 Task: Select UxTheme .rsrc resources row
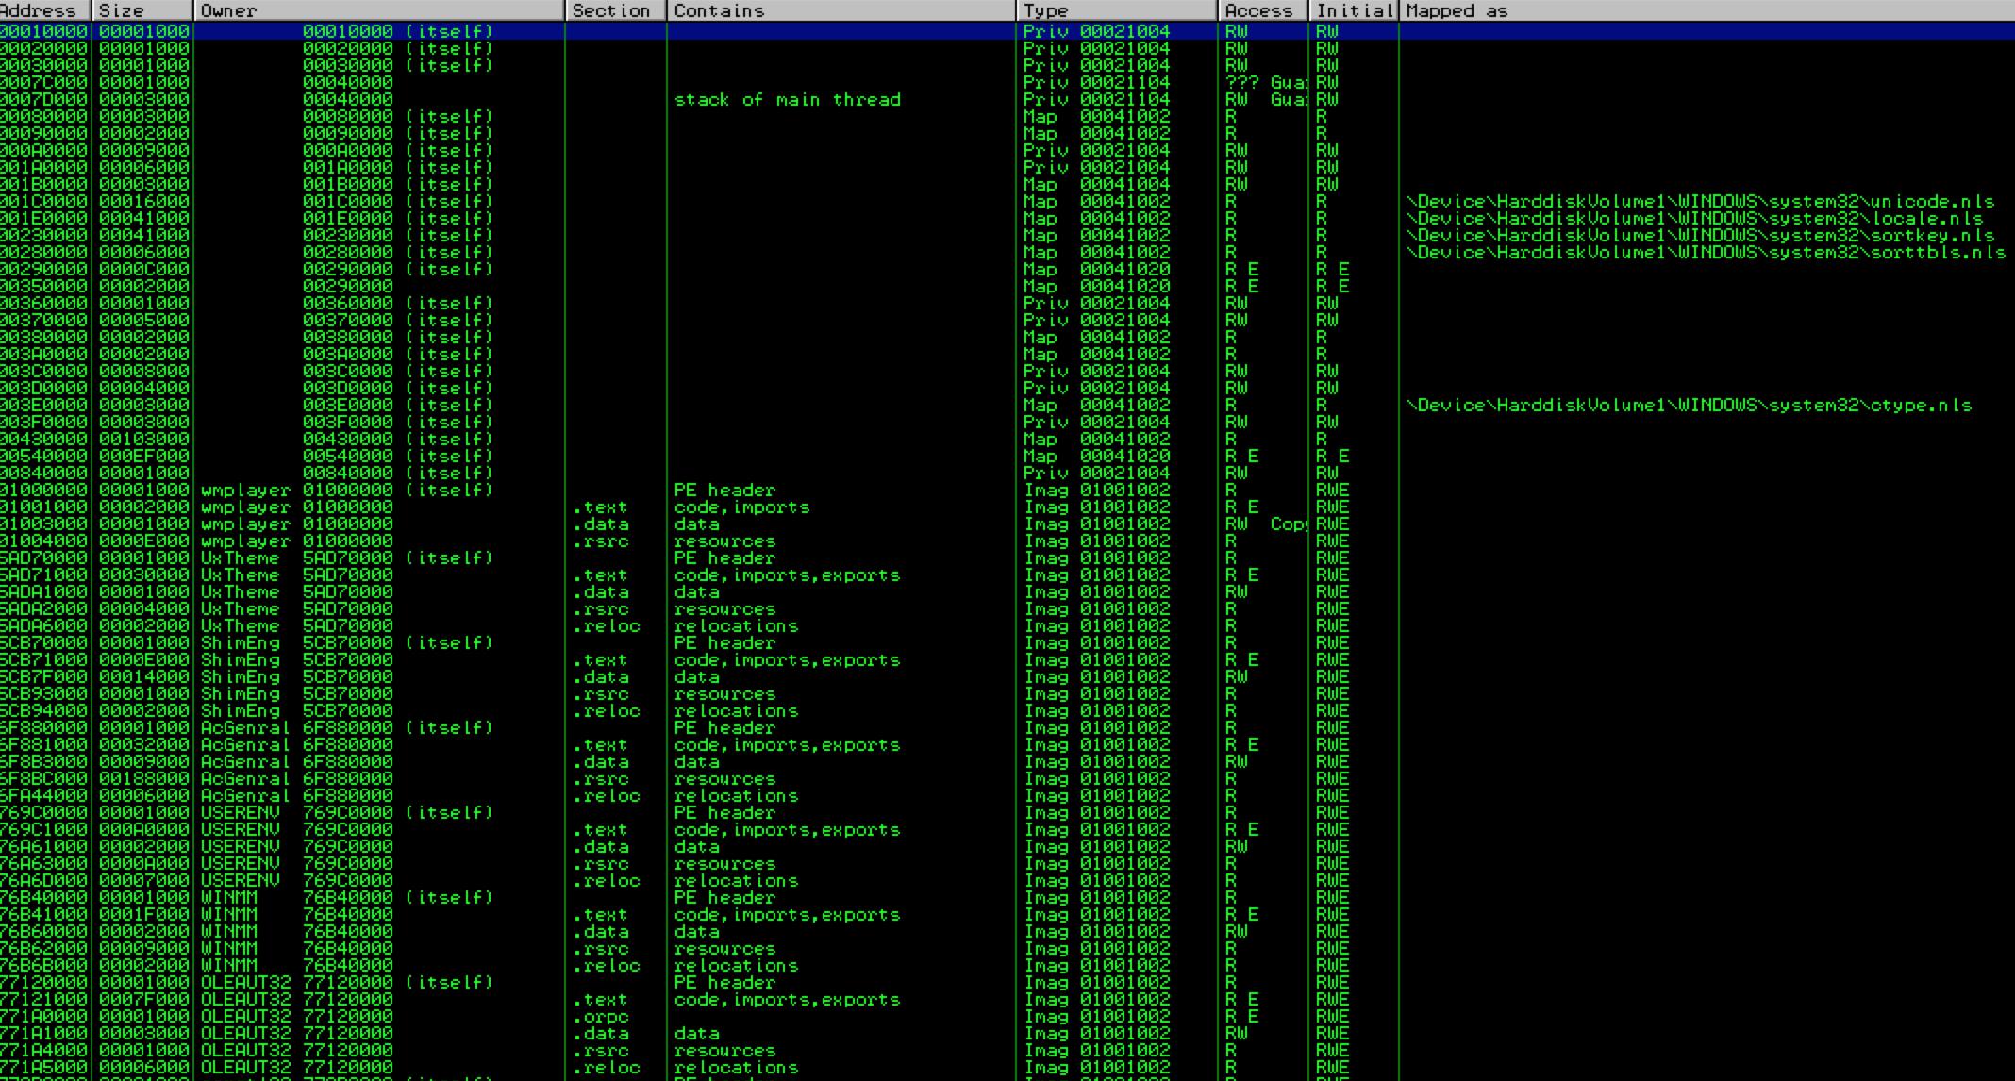pyautogui.click(x=724, y=609)
